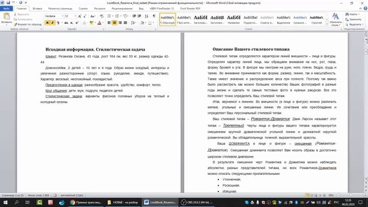
Task: Open Изменить стили menu
Action: (336, 20)
